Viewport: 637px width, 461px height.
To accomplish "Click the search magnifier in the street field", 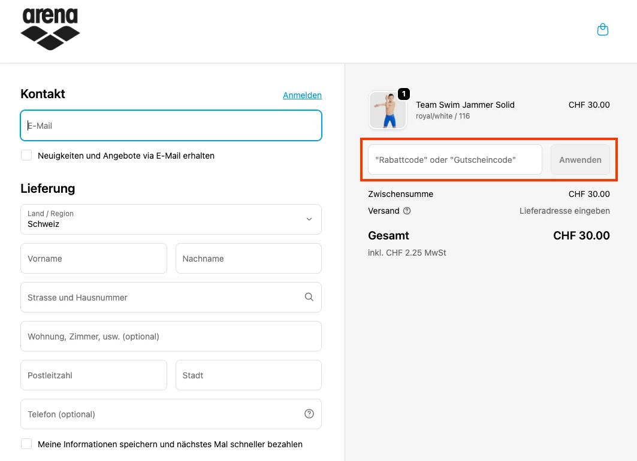I will click(x=309, y=297).
